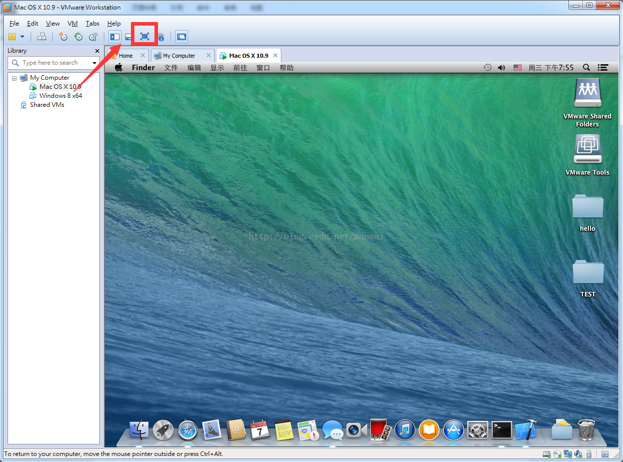This screenshot has width=623, height=462.
Task: Open the US flag input source menu
Action: 518,68
